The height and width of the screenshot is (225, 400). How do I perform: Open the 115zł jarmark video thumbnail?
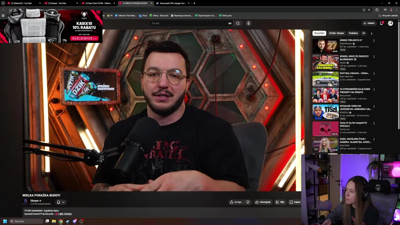click(x=326, y=112)
